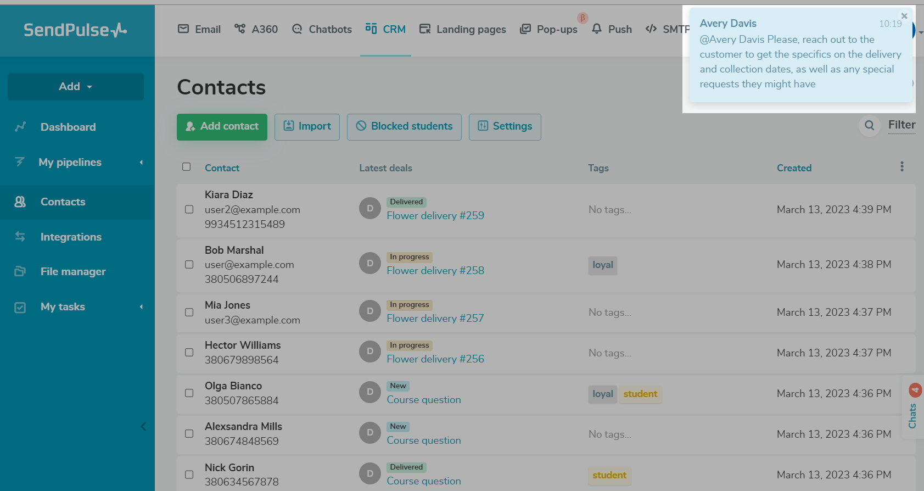Viewport: 924px width, 491px height.
Task: Sort by the Created column header
Action: (x=794, y=168)
